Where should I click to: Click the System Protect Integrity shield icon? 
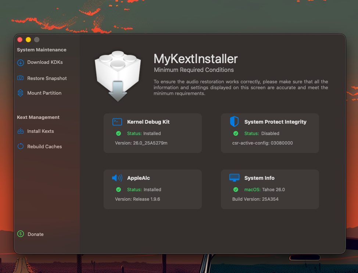[234, 121]
